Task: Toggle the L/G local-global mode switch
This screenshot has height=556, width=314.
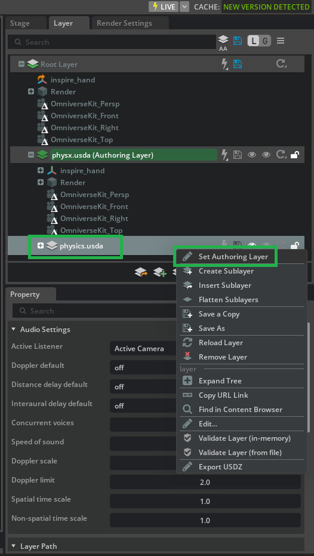Action: 259,41
